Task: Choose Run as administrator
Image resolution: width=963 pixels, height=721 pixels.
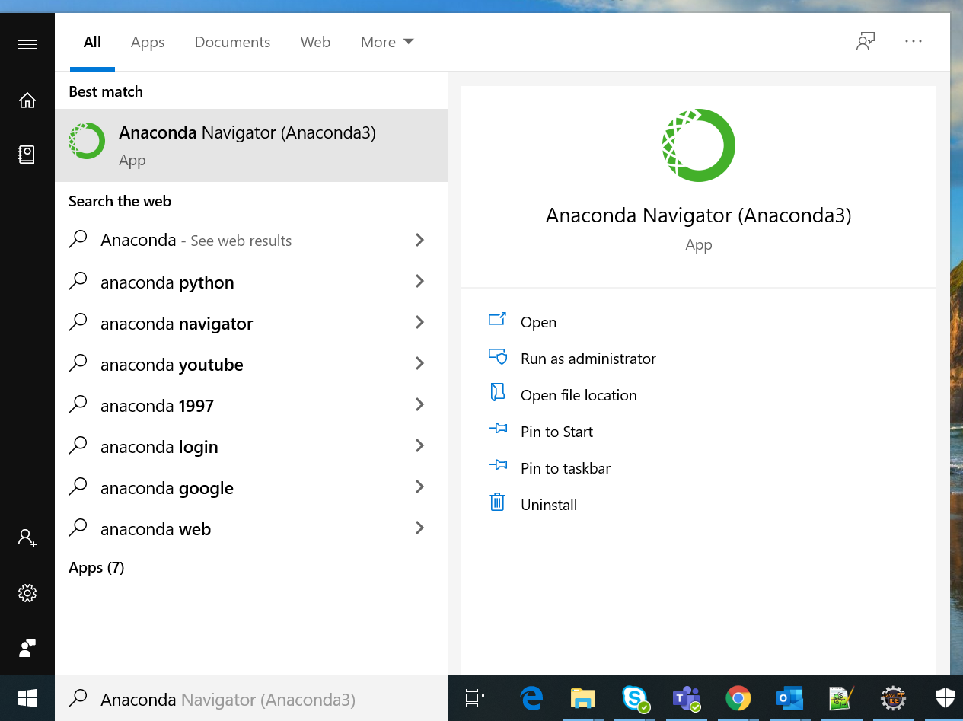Action: [x=588, y=359]
